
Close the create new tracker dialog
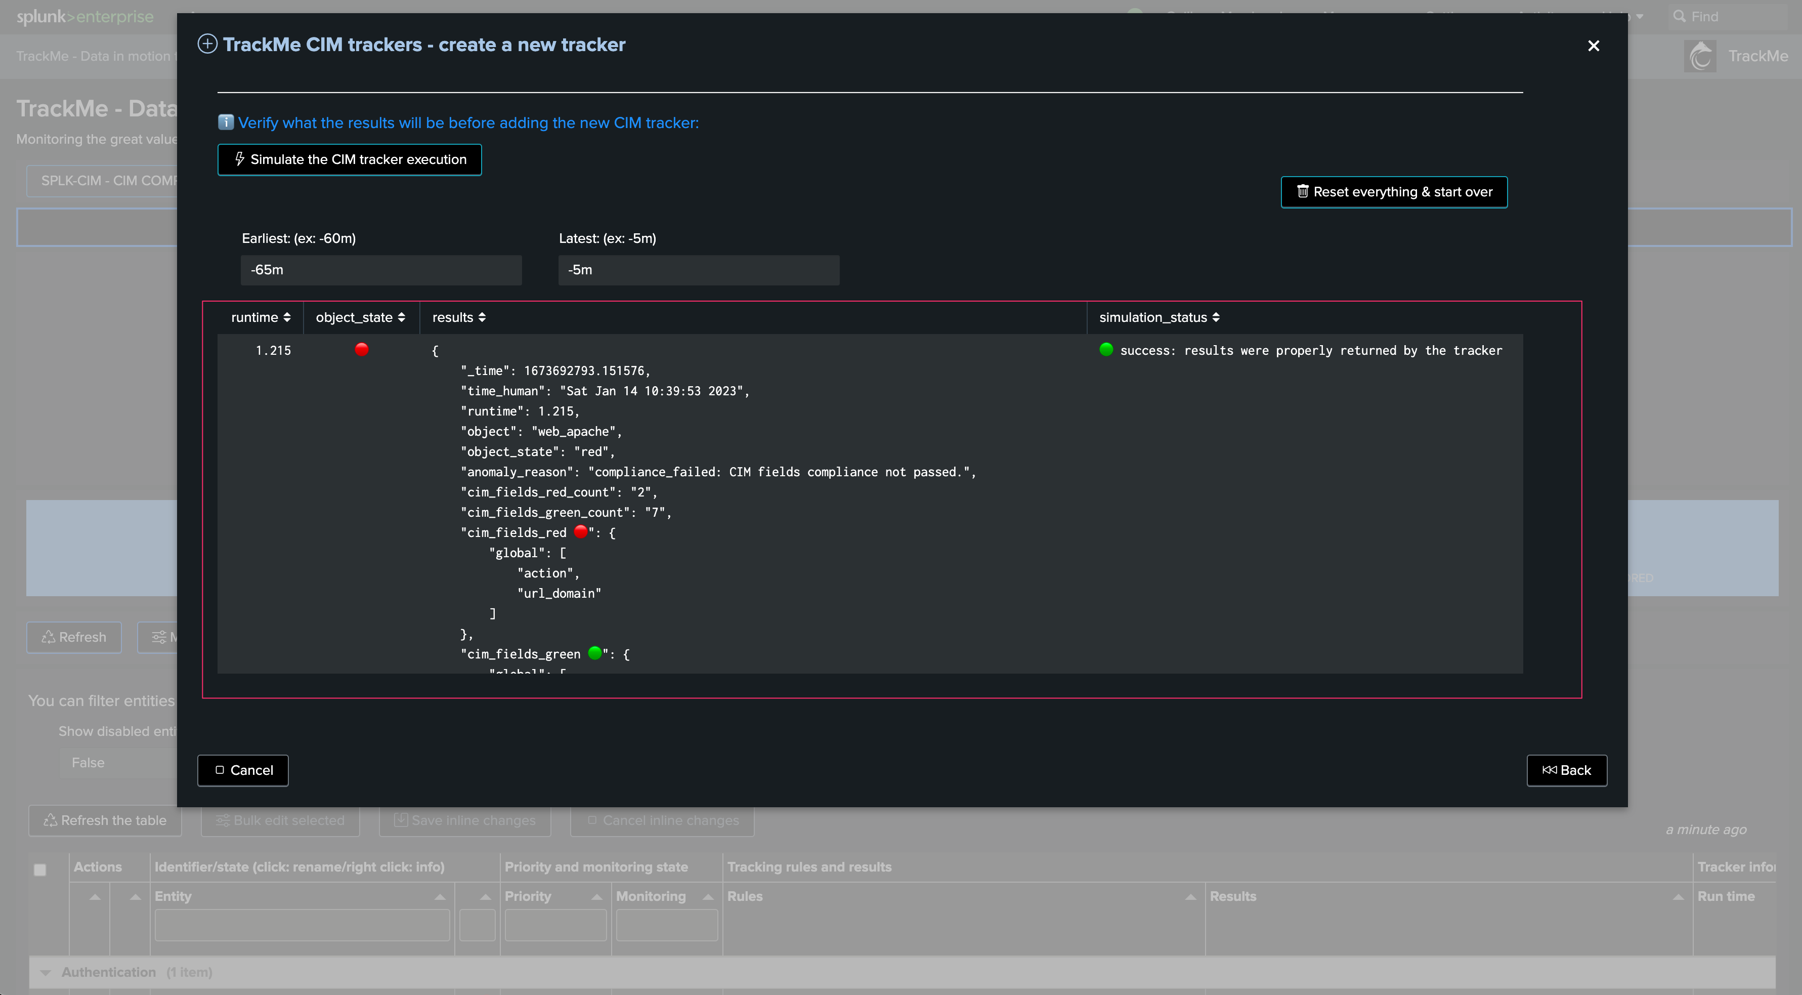(x=1594, y=46)
